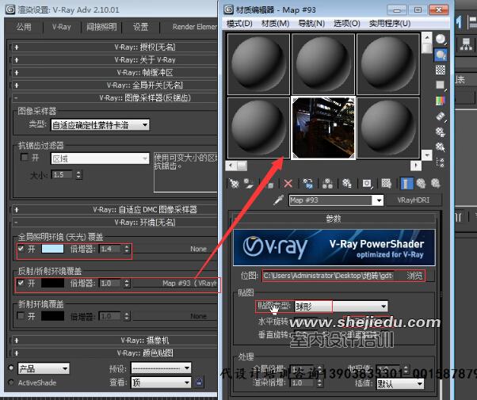Image resolution: width=477 pixels, height=400 pixels.
Task: Click Make Unique icon
Action: (327, 184)
